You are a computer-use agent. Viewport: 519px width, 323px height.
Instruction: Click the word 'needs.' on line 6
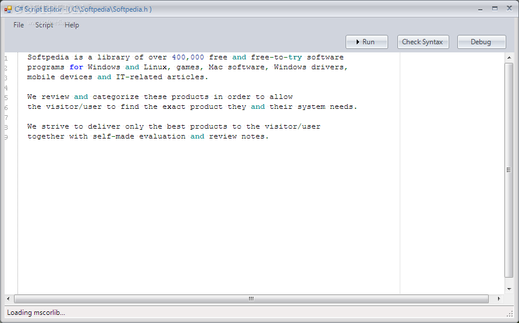(343, 107)
